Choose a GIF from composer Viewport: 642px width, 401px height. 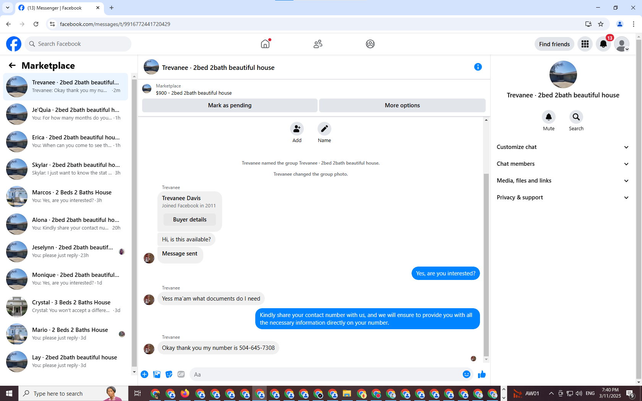(181, 374)
